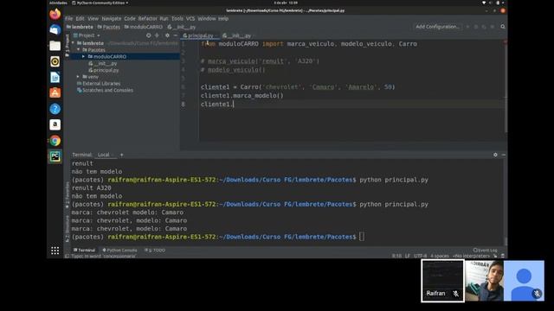554x311 pixels.
Task: Collapse the Pacotes folder
Action: pos(79,50)
